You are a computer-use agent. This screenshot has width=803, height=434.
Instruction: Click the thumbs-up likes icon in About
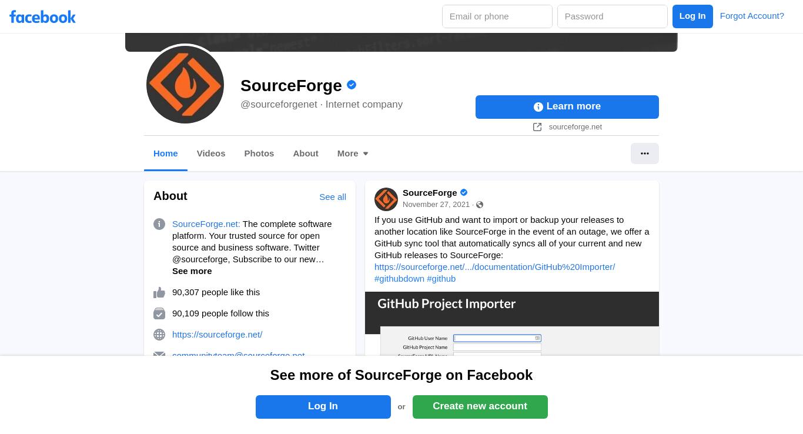coord(159,292)
